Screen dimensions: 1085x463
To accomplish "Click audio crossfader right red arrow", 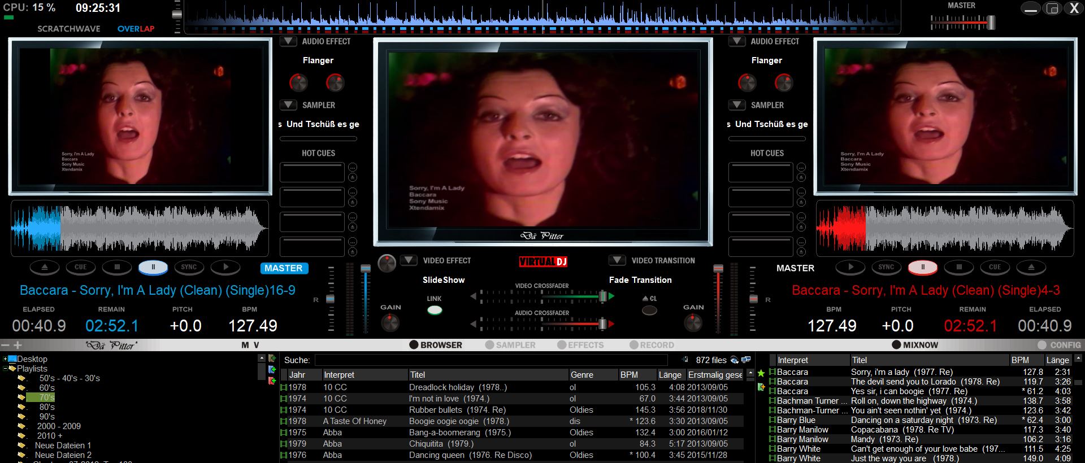I will pyautogui.click(x=611, y=324).
